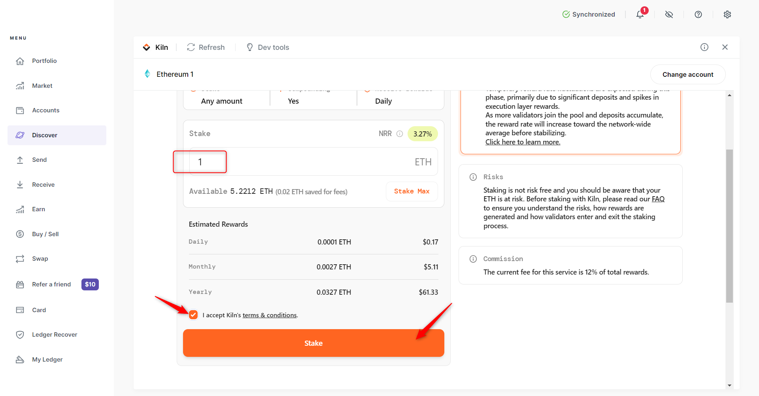The height and width of the screenshot is (396, 759).
Task: Click the Monthly reward value 0.0027 ETH
Action: coord(334,267)
